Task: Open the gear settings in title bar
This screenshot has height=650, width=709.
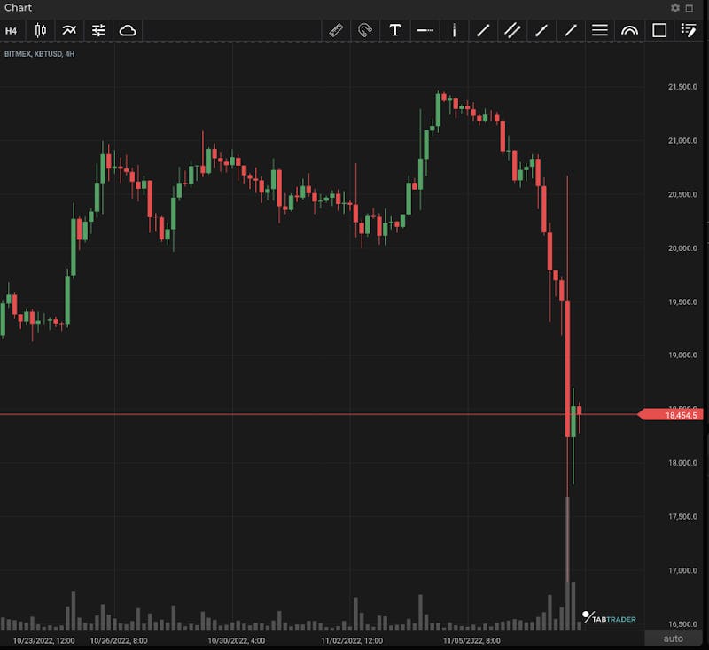Action: point(675,8)
